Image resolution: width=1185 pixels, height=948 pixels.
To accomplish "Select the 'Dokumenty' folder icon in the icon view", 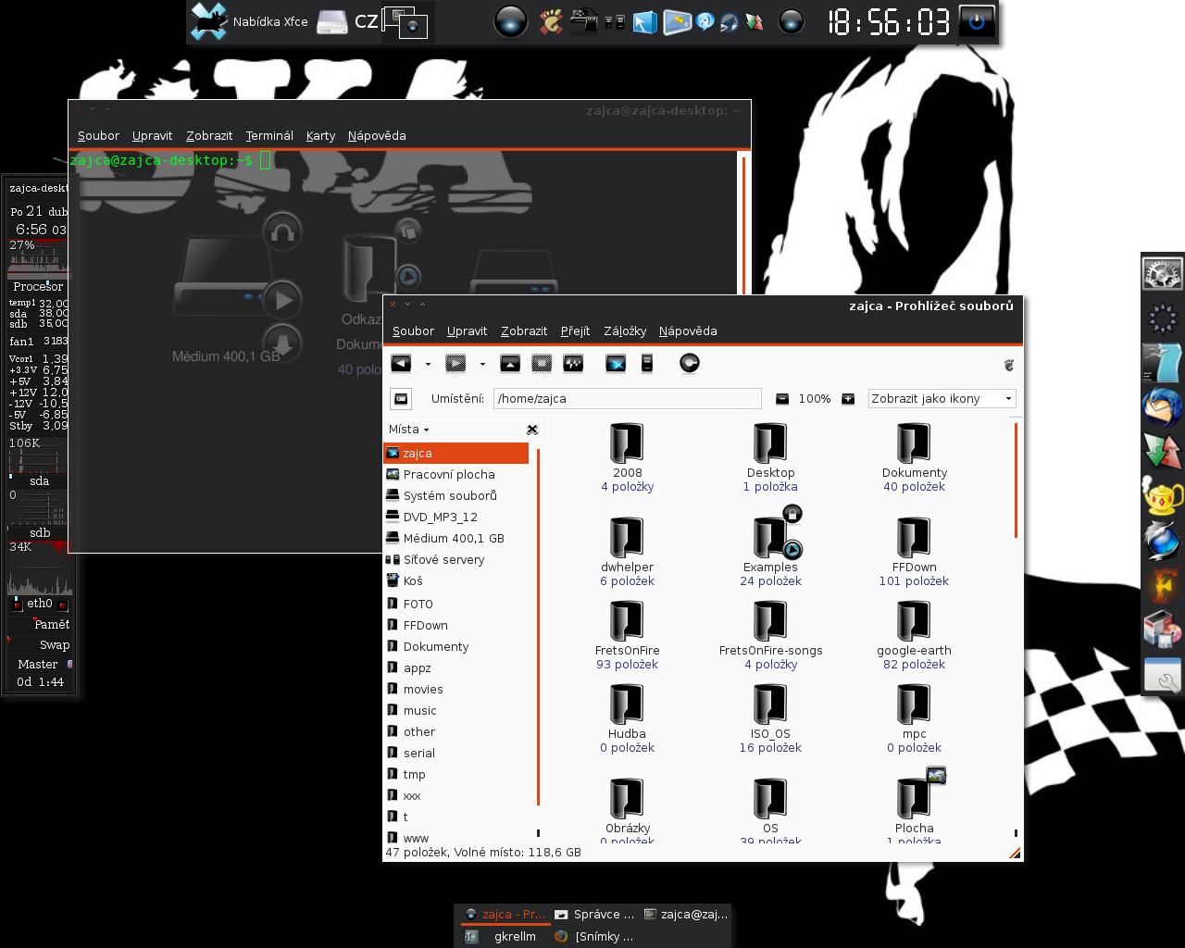I will coord(914,443).
